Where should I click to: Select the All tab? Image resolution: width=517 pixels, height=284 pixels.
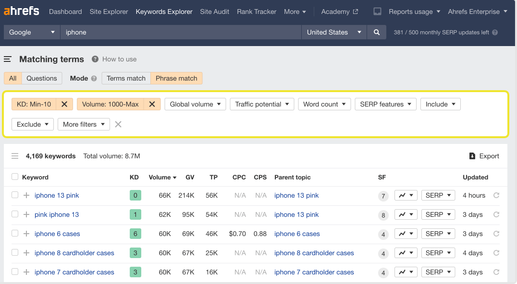(12, 78)
